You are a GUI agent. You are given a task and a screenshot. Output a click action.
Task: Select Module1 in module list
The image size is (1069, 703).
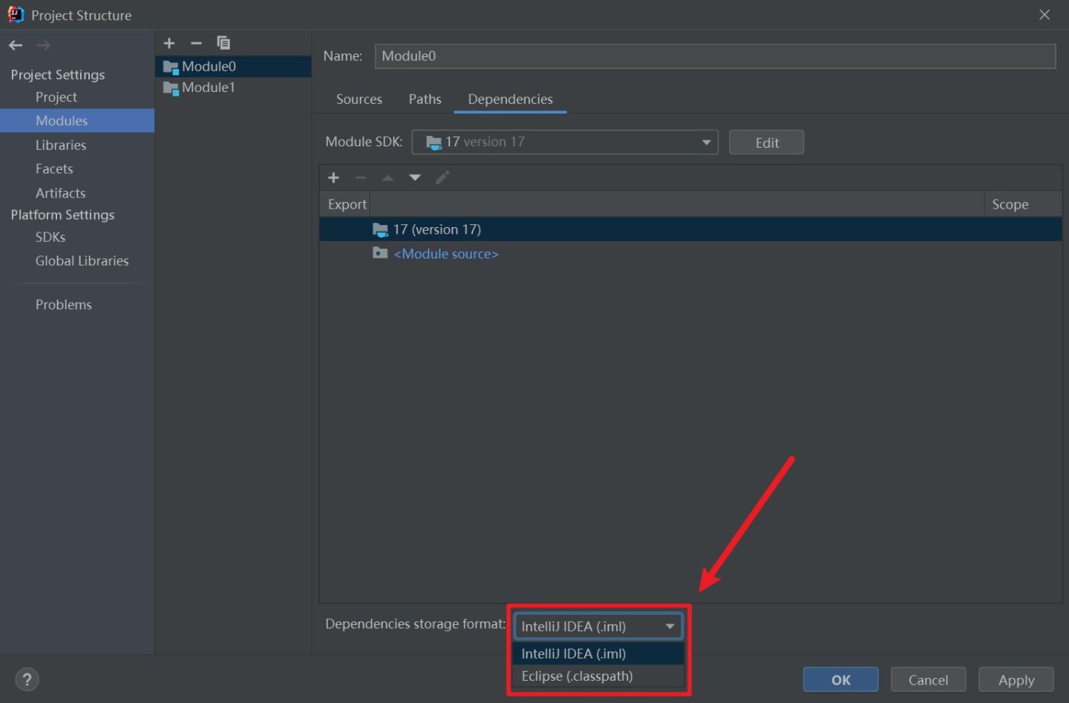233,88
